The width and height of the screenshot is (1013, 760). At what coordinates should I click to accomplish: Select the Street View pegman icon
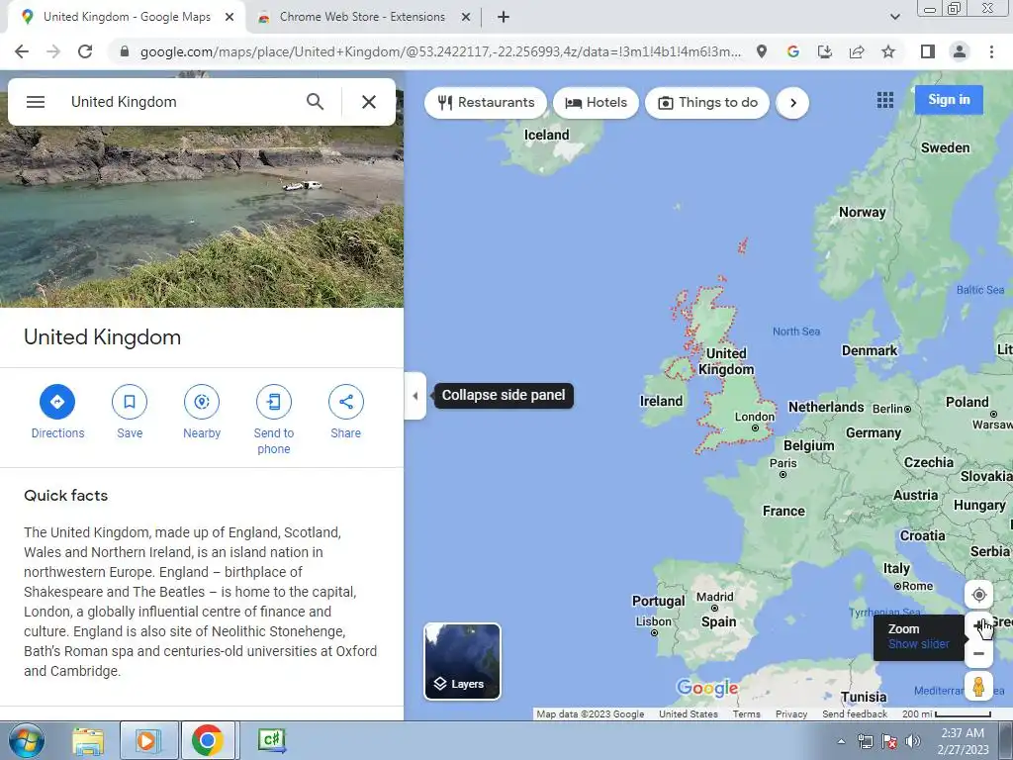978,686
